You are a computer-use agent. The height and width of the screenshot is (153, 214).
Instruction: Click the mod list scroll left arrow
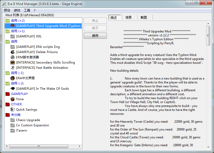(7, 146)
